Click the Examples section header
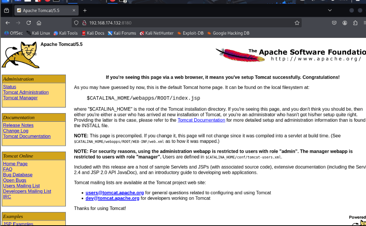The height and width of the screenshot is (226, 366). coord(34,217)
